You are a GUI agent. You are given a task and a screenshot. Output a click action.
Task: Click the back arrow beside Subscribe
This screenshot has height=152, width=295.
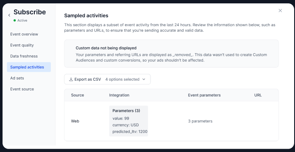coord(9,15)
